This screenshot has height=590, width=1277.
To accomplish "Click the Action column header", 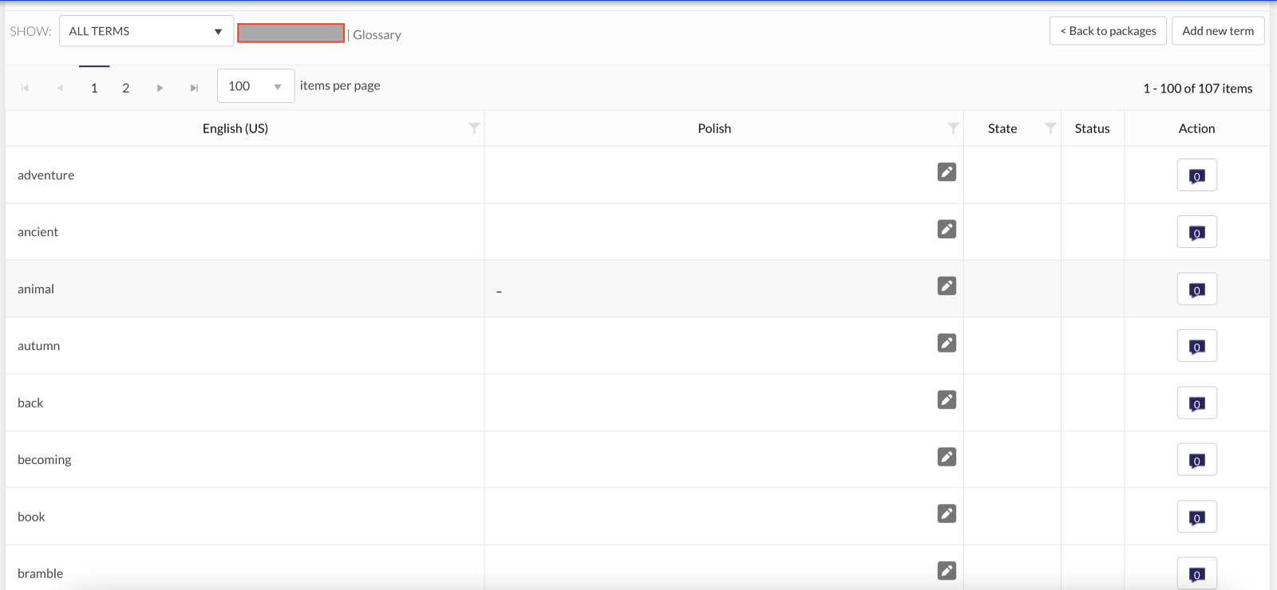I will click(1196, 128).
